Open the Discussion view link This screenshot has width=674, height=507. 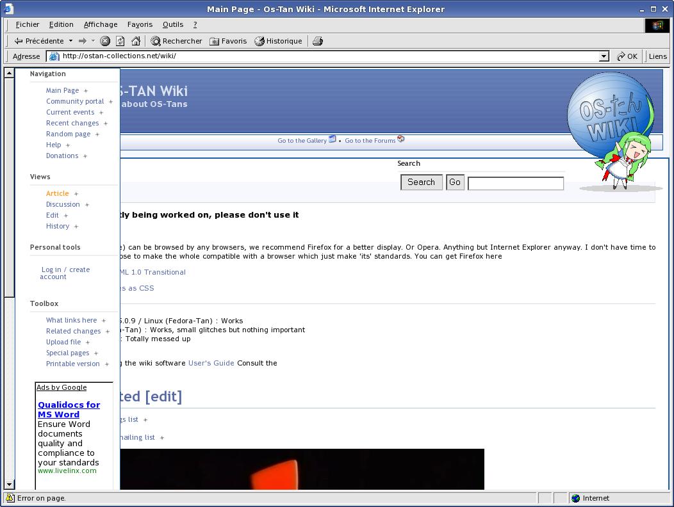pyautogui.click(x=63, y=204)
